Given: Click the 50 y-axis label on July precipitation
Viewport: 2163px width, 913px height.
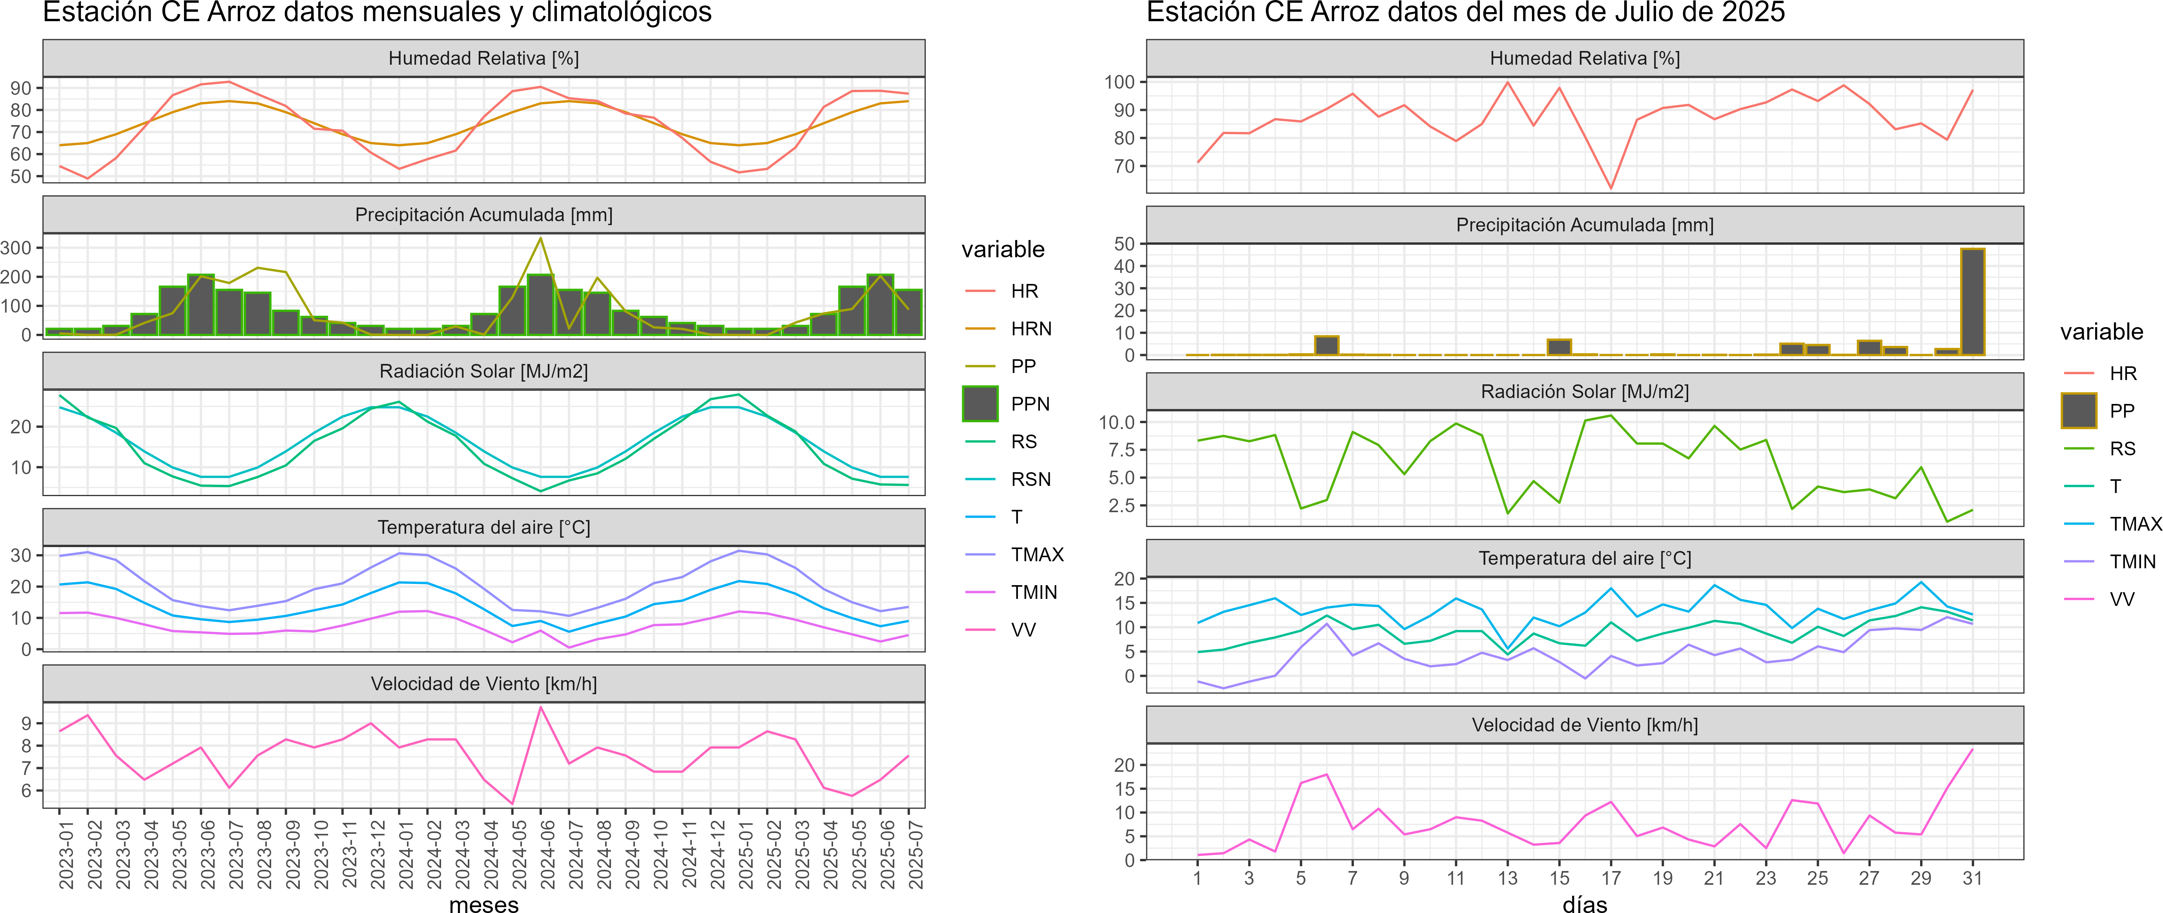Looking at the screenshot, I should [x=1124, y=244].
